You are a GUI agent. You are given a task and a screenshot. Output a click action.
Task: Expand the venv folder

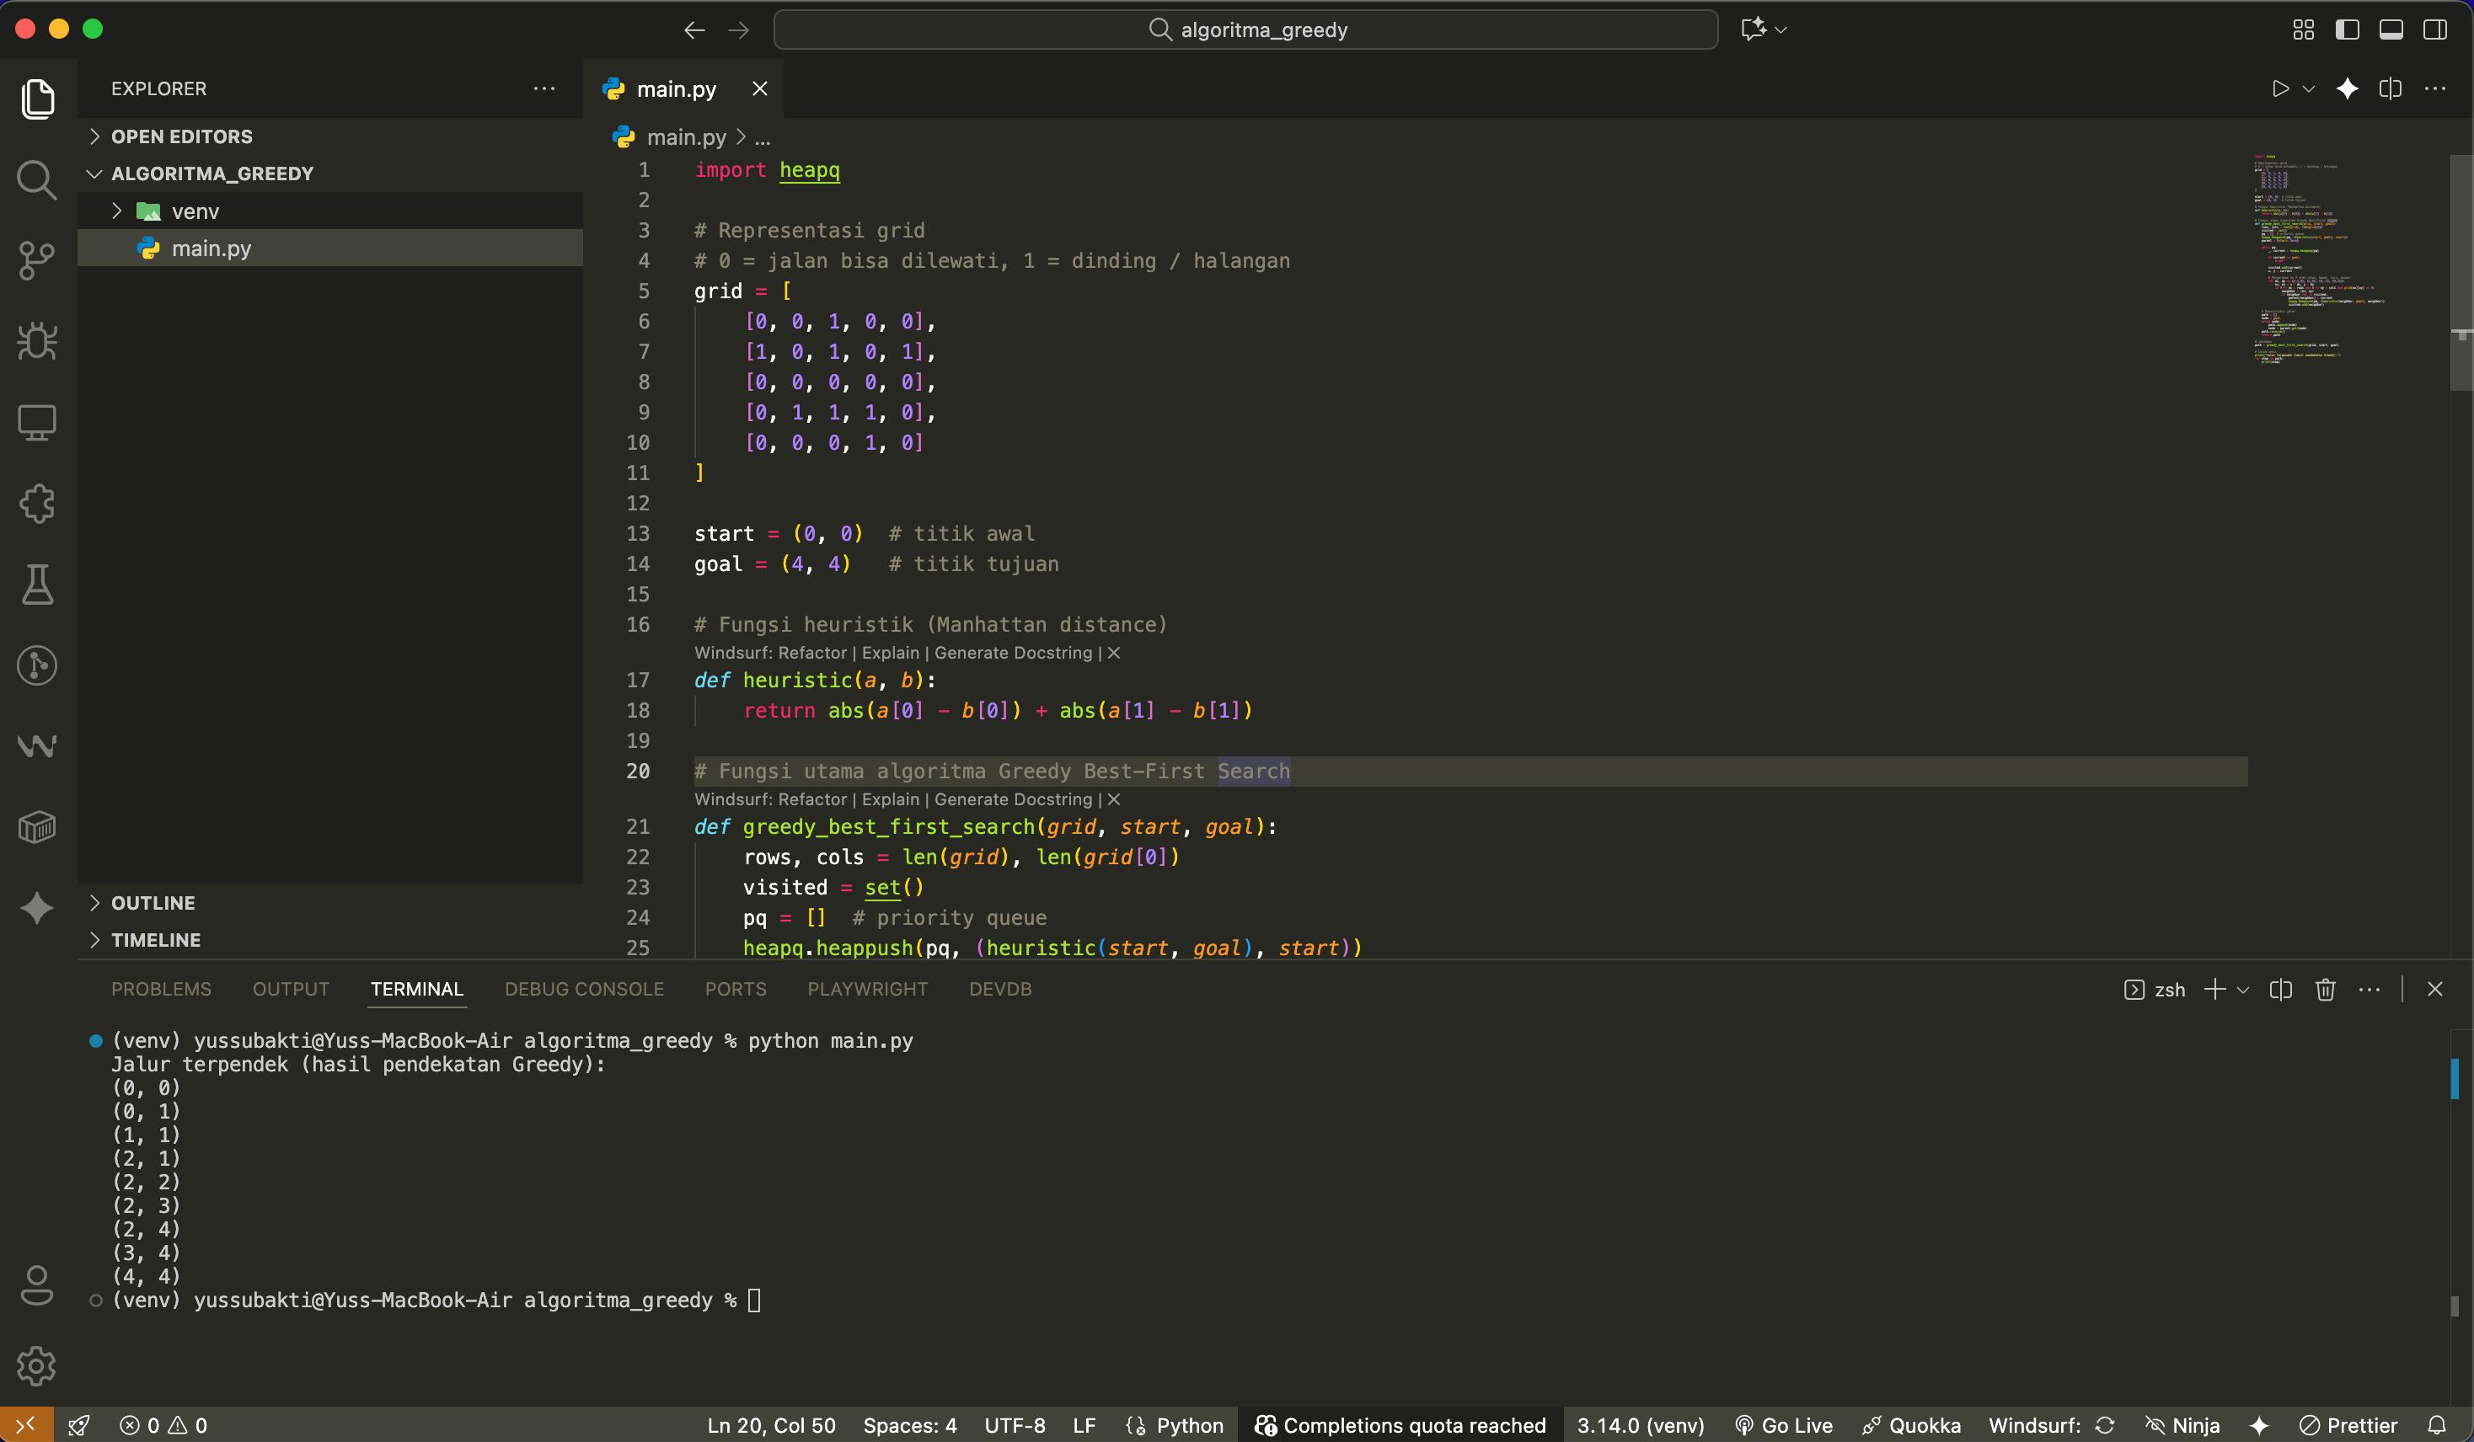pos(195,211)
